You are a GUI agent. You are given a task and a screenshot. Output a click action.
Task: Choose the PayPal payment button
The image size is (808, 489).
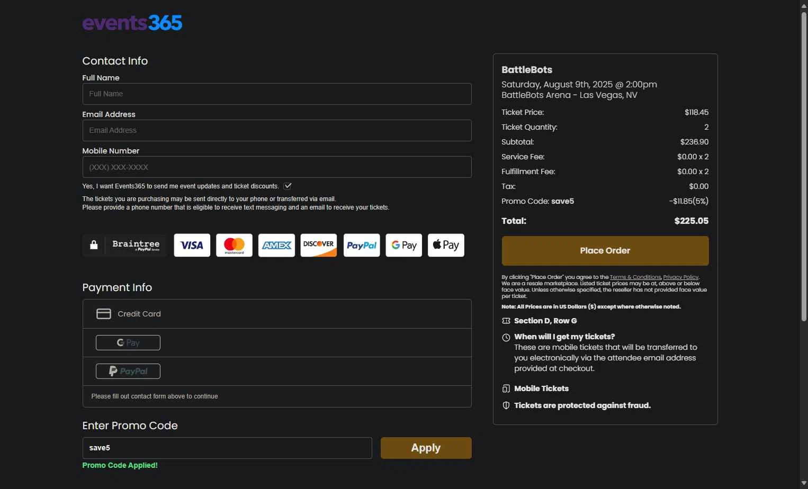[128, 371]
